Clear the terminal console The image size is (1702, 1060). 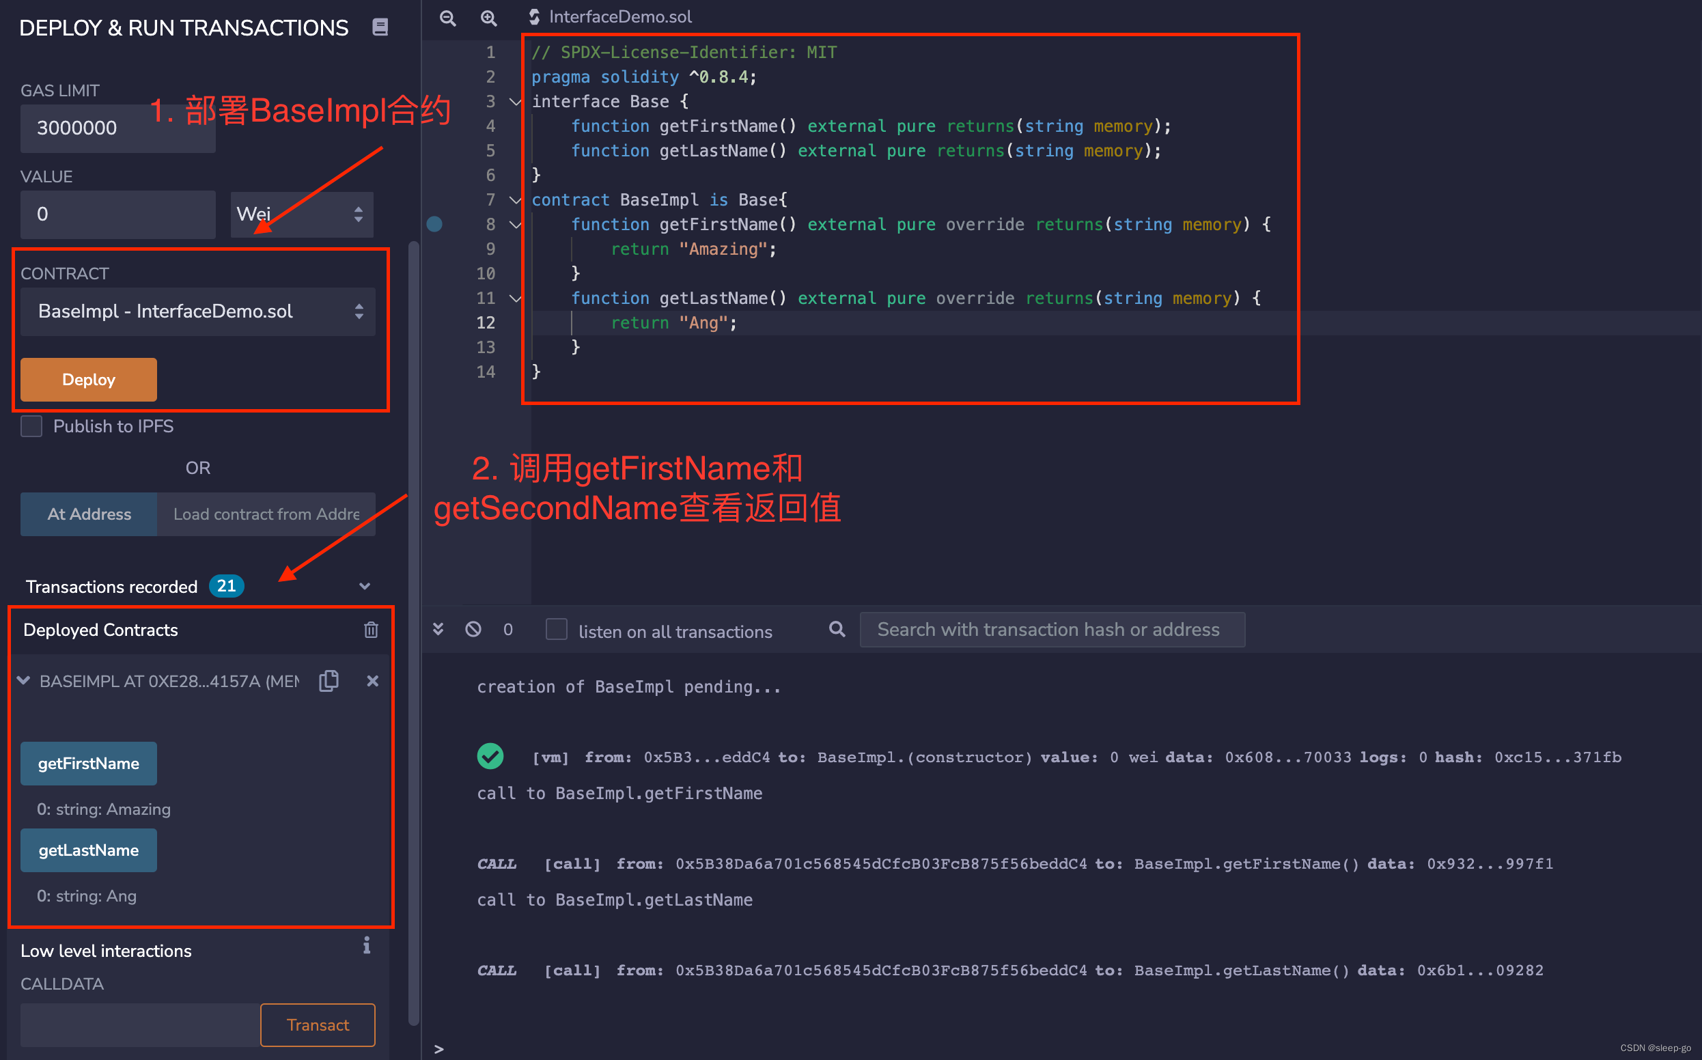pos(473,630)
